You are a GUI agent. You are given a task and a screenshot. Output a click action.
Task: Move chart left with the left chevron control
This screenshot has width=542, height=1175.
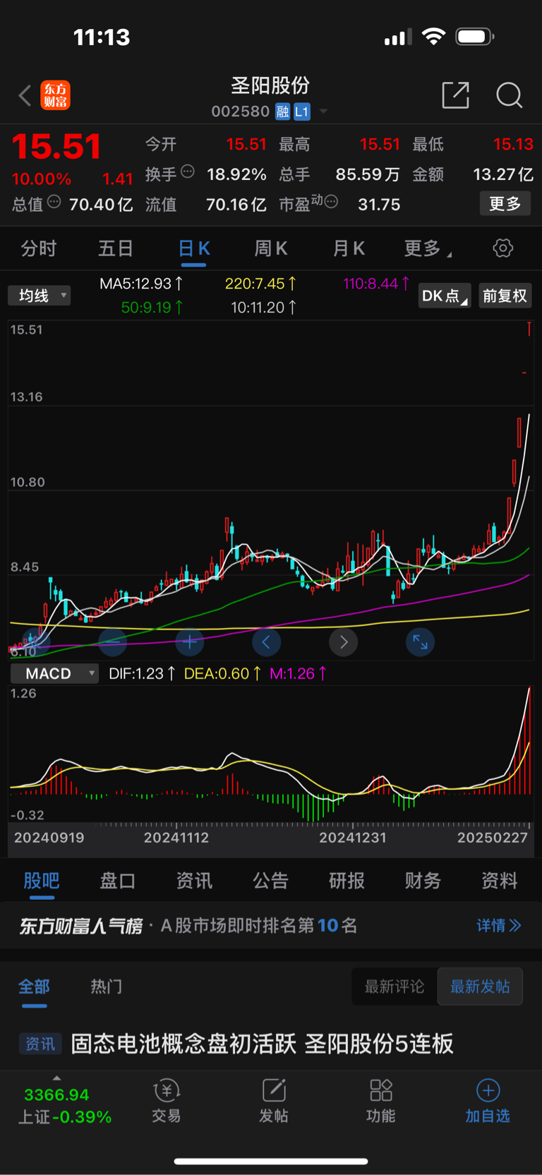266,642
